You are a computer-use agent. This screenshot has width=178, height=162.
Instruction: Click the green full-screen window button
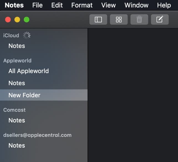(x=27, y=20)
